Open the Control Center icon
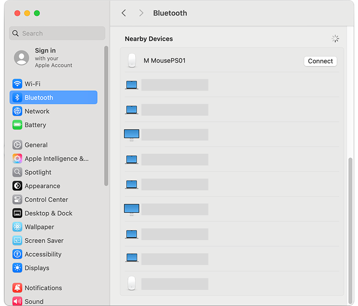358x306 pixels. [18, 200]
